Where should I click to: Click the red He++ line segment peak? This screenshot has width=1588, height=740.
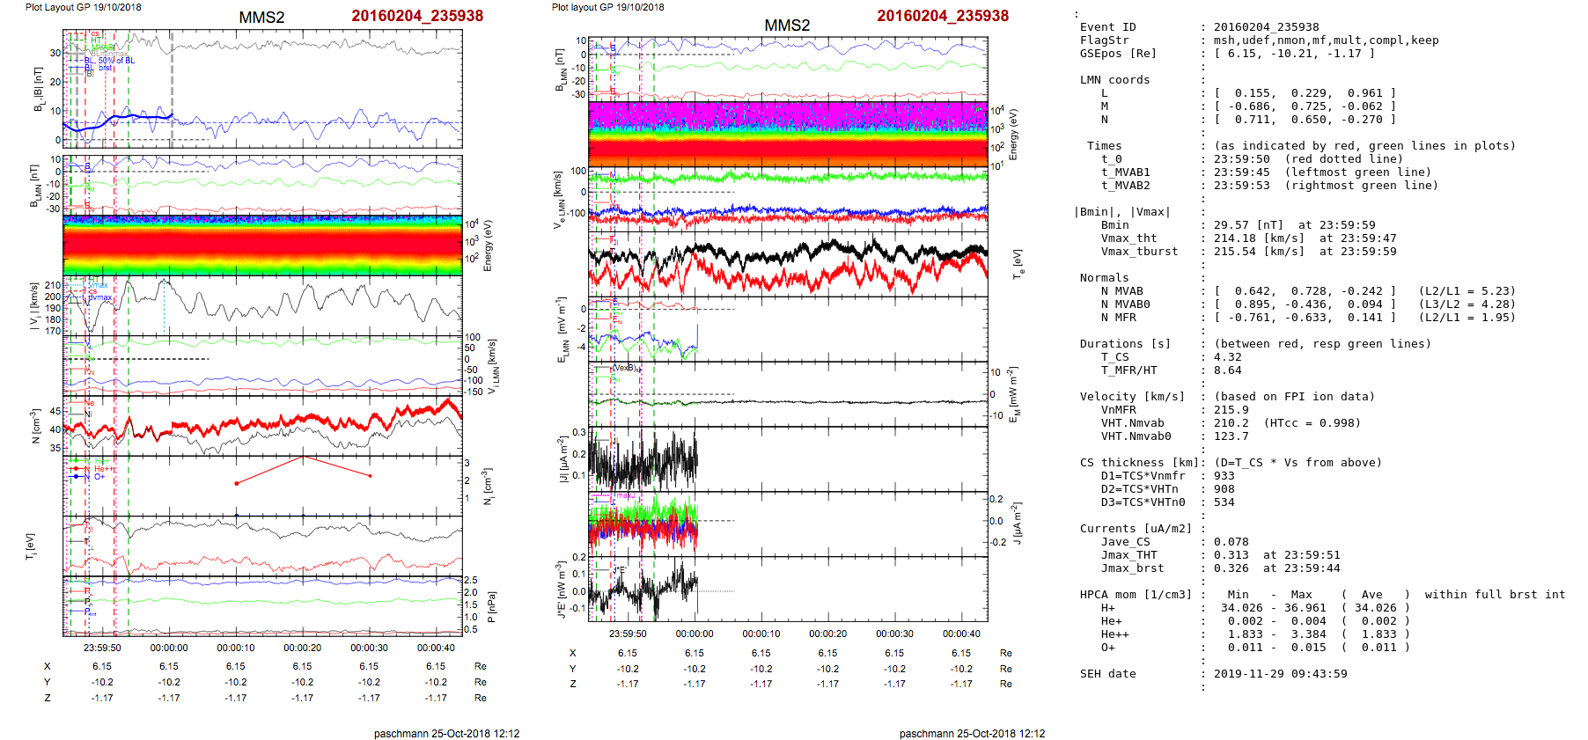tap(303, 457)
